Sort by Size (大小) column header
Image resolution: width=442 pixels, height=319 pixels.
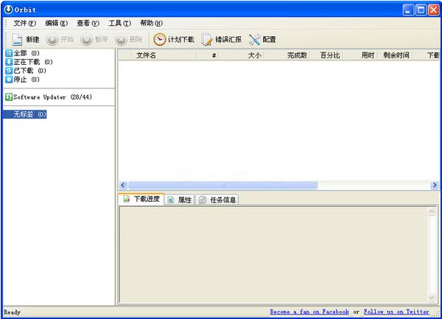[x=242, y=55]
